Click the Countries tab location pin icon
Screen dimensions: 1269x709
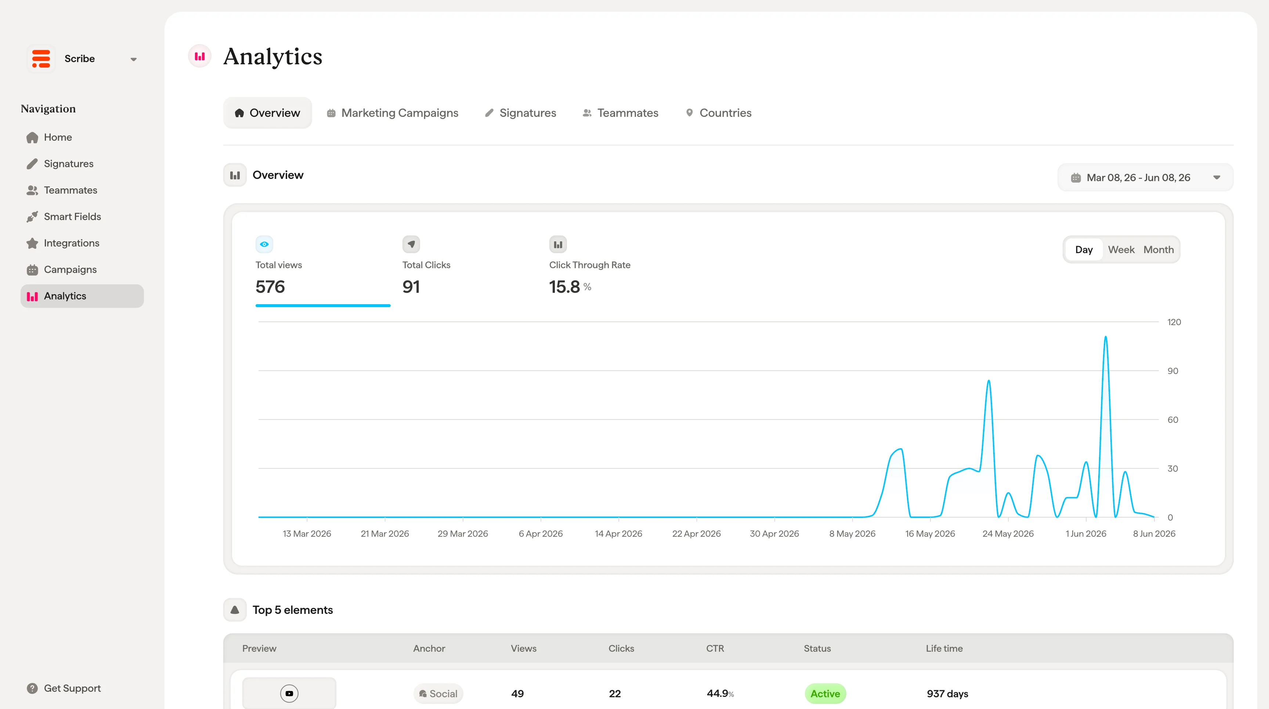click(x=690, y=113)
